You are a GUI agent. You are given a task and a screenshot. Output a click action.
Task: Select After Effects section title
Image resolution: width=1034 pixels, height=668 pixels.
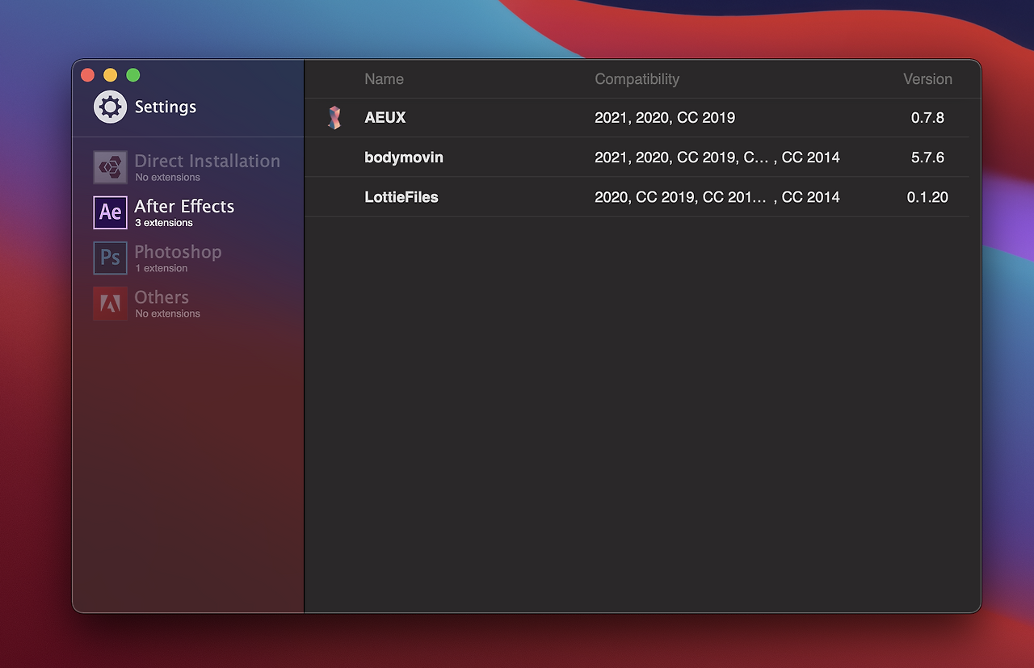tap(184, 206)
